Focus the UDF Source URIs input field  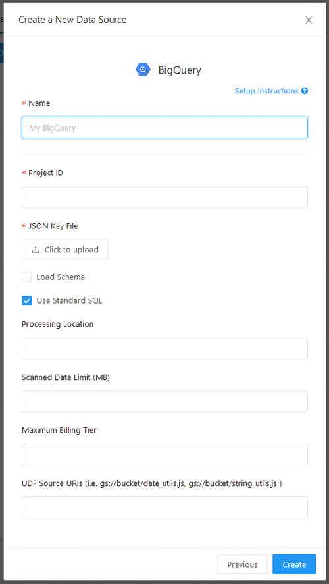(x=165, y=507)
